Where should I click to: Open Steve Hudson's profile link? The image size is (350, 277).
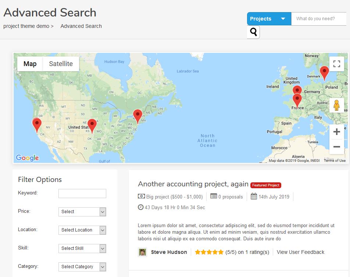pos(169,252)
